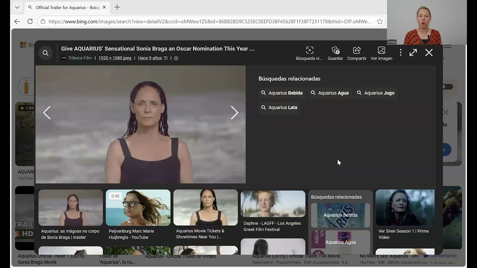Select the 'Aquarius Bebida' related image tile
This screenshot has width=477, height=268.
pyautogui.click(x=341, y=215)
